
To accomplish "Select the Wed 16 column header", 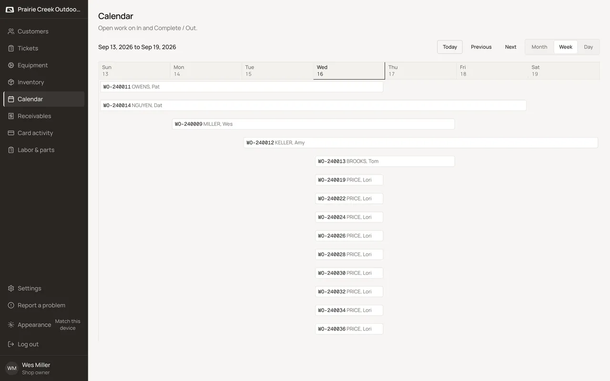I will (349, 70).
